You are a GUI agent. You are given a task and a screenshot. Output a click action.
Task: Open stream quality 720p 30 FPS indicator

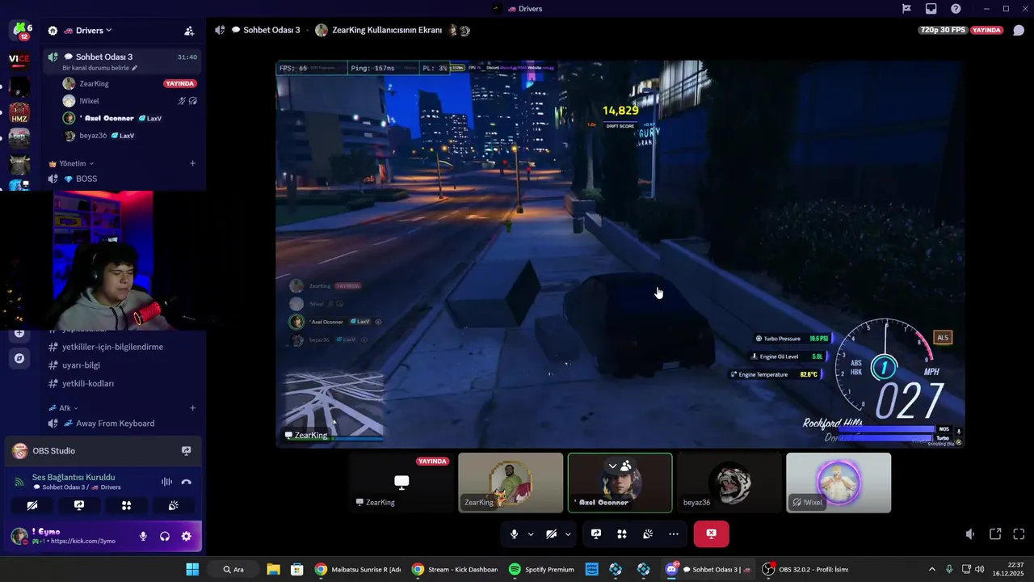(x=943, y=30)
